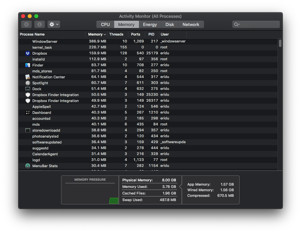Click the Dock process icon
This screenshot has width=301, height=233.
(28, 89)
